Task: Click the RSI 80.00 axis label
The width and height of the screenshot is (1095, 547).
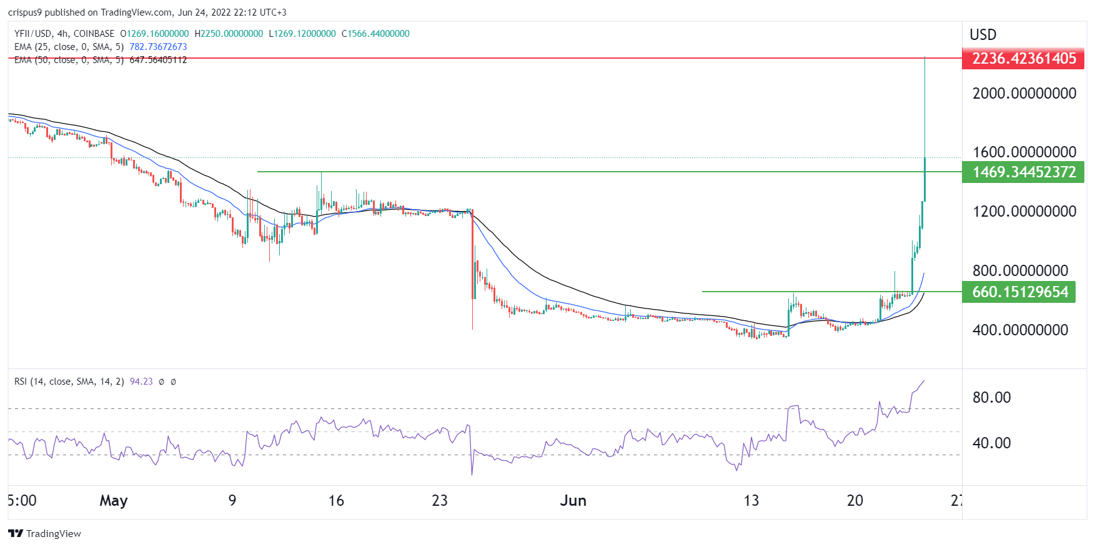Action: pos(991,398)
